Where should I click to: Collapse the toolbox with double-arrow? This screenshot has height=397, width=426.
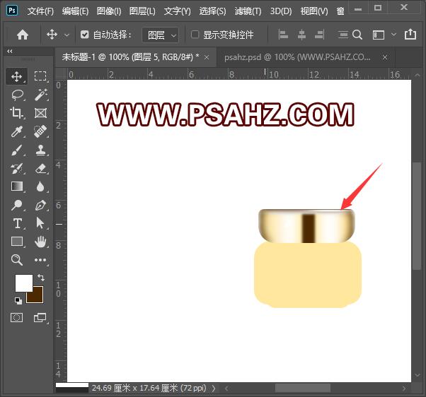[x=10, y=51]
